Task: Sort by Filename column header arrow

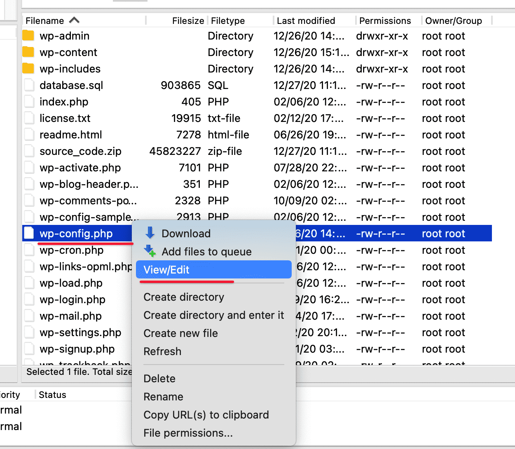Action: coord(74,20)
